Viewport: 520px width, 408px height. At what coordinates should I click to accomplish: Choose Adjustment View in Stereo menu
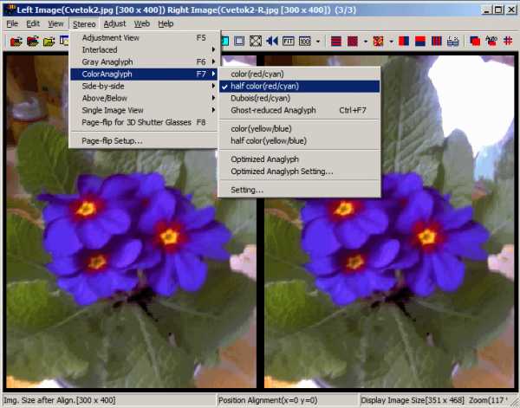pyautogui.click(x=144, y=38)
